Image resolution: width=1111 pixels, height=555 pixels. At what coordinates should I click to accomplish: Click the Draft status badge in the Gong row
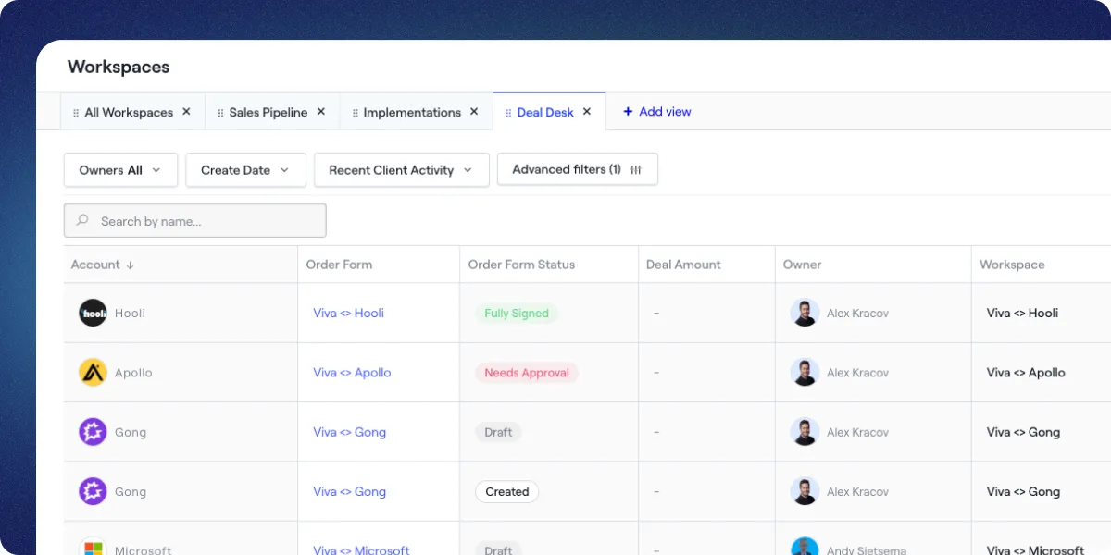pos(498,432)
